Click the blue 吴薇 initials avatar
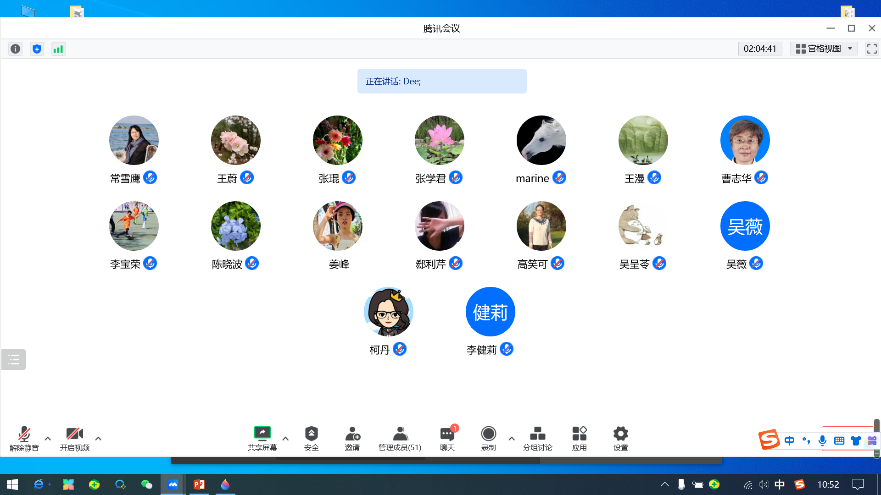 (745, 226)
